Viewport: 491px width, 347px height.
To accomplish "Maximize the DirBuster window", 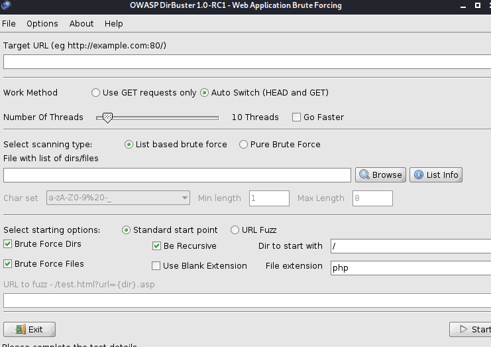I will pos(478,5).
